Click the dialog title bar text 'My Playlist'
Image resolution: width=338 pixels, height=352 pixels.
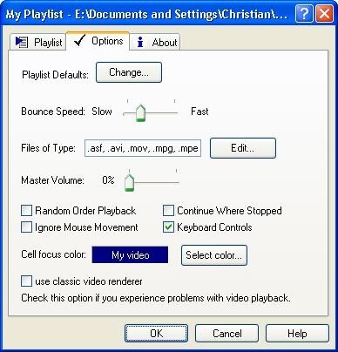click(35, 14)
